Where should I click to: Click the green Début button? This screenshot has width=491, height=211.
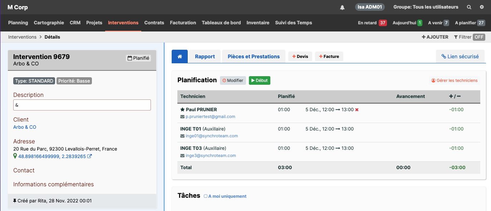(x=260, y=80)
